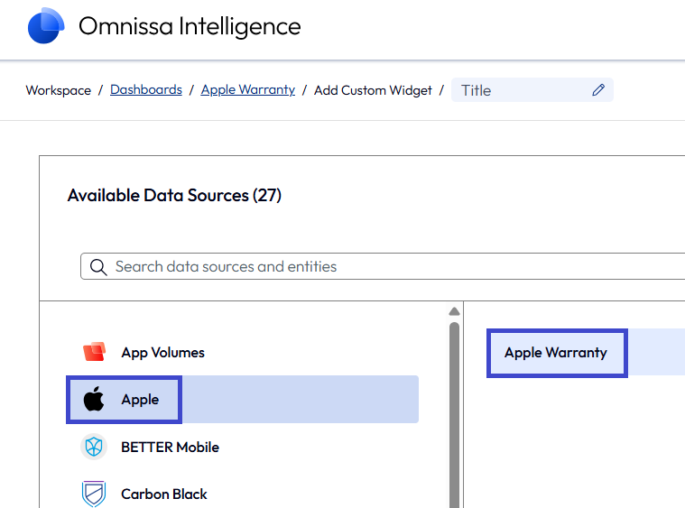Screen dimensions: 685x508
Task: Click the Apple logo icon
Action: pos(94,399)
